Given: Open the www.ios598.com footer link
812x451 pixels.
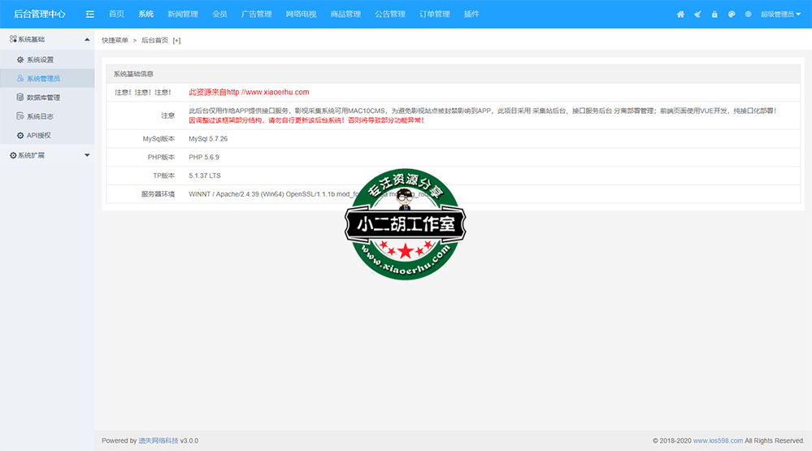Looking at the screenshot, I should point(717,440).
